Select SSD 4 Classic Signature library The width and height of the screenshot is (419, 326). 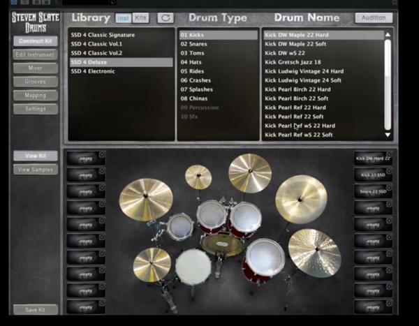pos(122,35)
